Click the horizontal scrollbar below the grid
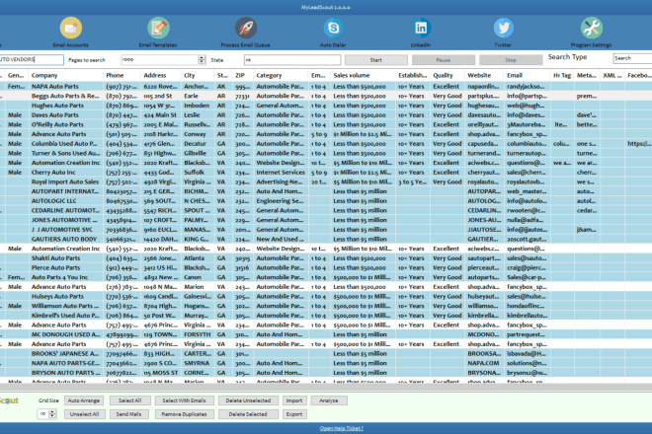This screenshot has height=434, width=652. click(x=326, y=388)
